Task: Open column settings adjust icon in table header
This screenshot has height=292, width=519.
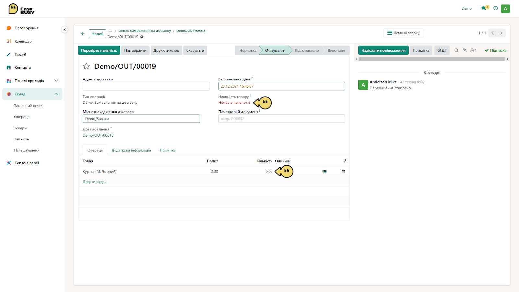Action: [344, 161]
